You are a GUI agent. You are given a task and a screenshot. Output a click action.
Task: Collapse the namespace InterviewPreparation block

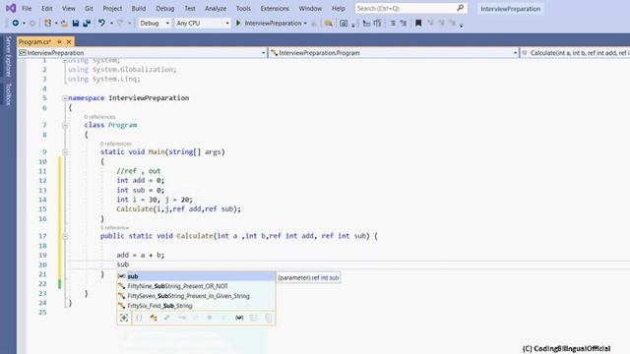65,98
